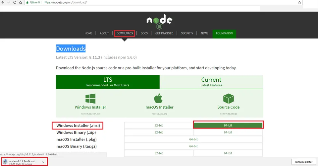This screenshot has width=318, height=166.
Task: Click the Windows Binary (.zip) row label
Action: [76, 132]
